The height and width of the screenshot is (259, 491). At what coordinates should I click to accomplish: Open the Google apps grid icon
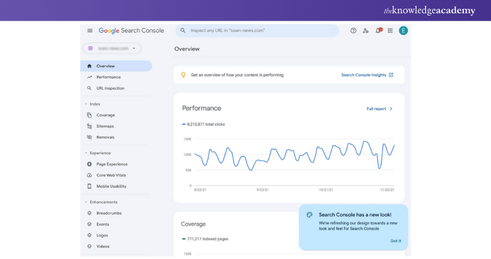[x=390, y=31]
